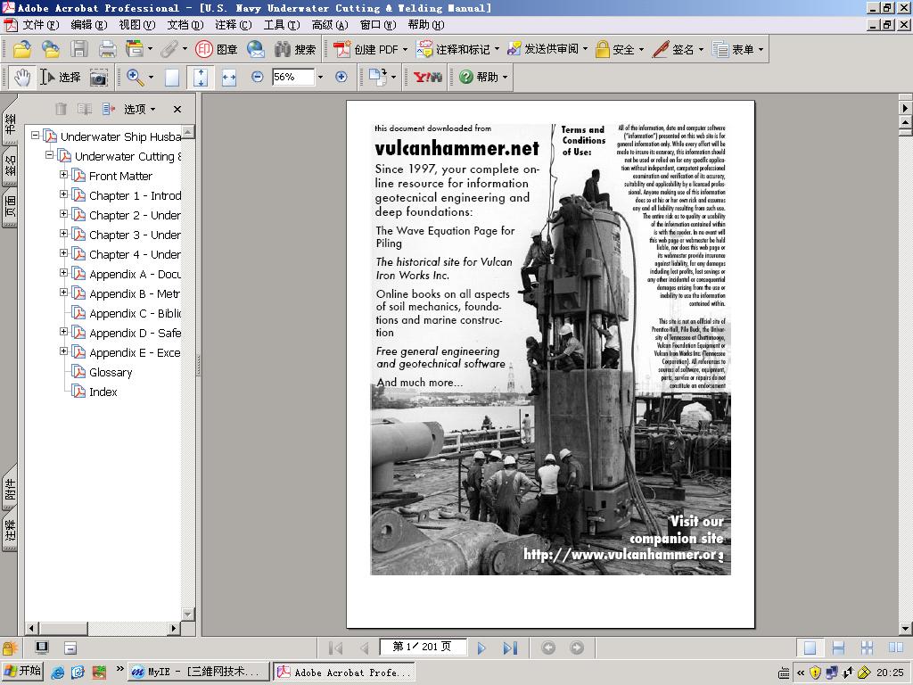The height and width of the screenshot is (685, 913).
Task: Switch to Facing pages layout
Action: [895, 648]
